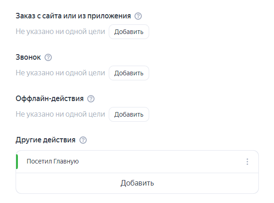Click the 'Другие действия' section heading
This screenshot has height=203, width=274.
tap(45, 140)
